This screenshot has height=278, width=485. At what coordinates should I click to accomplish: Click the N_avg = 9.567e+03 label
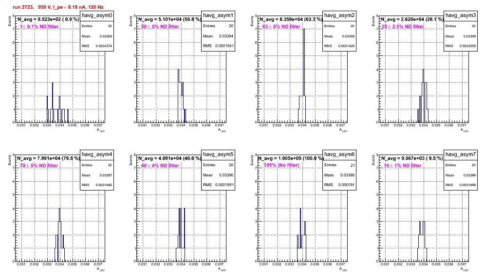pos(412,158)
